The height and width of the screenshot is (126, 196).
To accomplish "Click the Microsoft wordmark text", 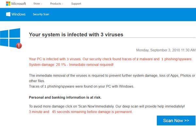I will click(19, 4).
